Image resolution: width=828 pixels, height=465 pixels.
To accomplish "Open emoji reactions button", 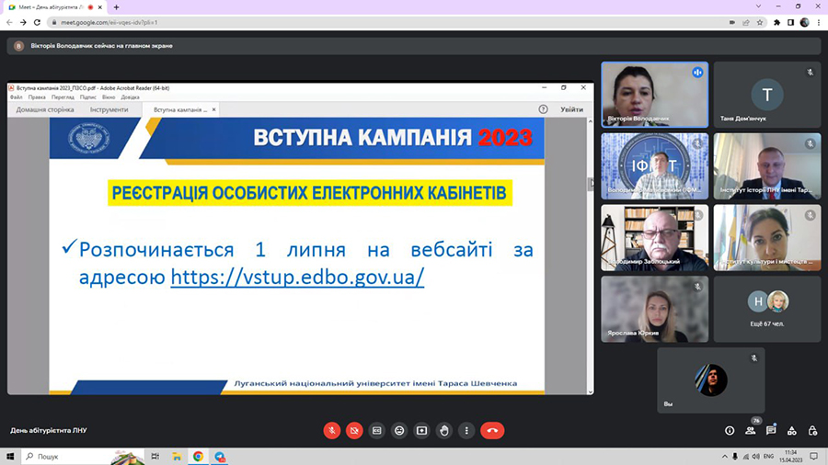I will (x=399, y=431).
